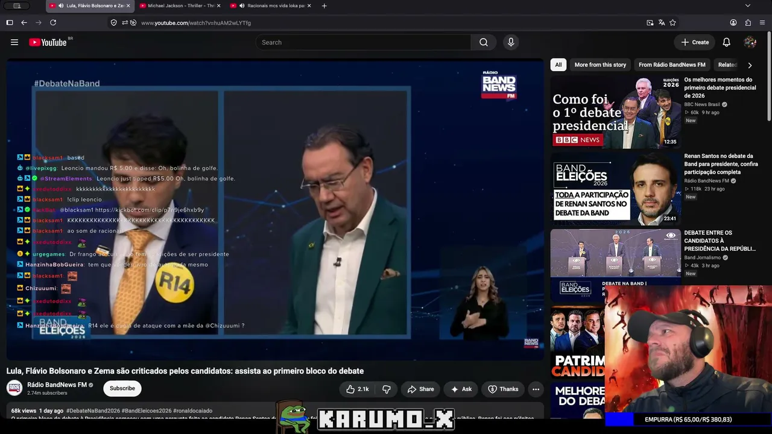This screenshot has height=434, width=772.
Task: Click the Create button
Action: point(695,42)
